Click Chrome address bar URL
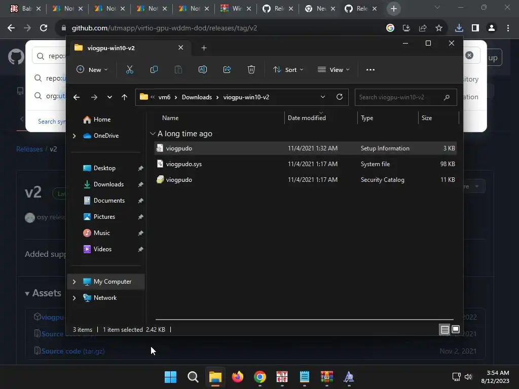The height and width of the screenshot is (389, 519). coord(165,28)
